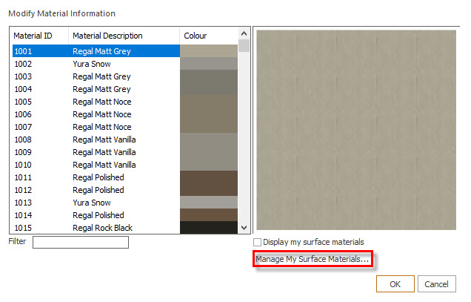471x302 pixels.
Task: Click Regal Polished description in row 1014
Action: coord(98,216)
